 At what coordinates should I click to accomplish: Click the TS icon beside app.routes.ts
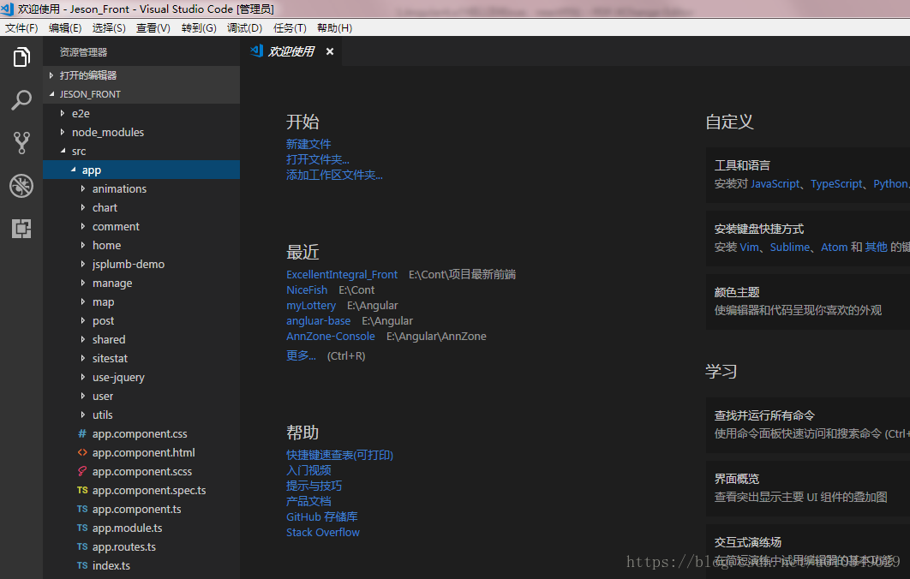point(82,546)
